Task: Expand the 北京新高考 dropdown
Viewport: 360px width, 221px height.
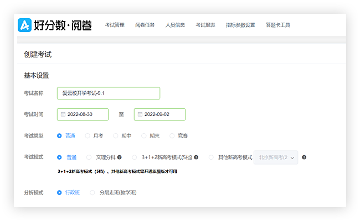Action: pos(276,157)
